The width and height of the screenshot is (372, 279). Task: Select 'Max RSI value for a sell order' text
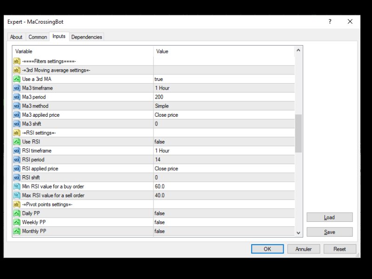[53, 195]
